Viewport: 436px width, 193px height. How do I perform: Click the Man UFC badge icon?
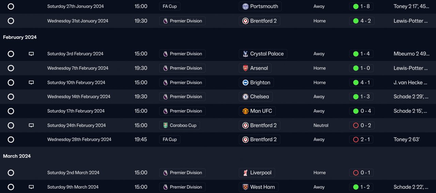245,111
